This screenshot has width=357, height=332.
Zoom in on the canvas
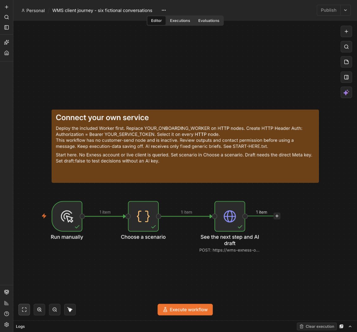pyautogui.click(x=39, y=309)
